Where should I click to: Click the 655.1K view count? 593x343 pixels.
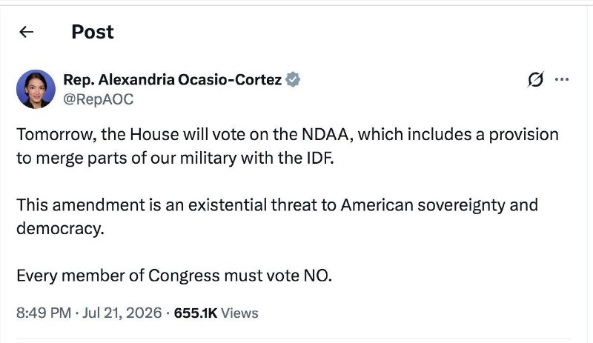196,313
